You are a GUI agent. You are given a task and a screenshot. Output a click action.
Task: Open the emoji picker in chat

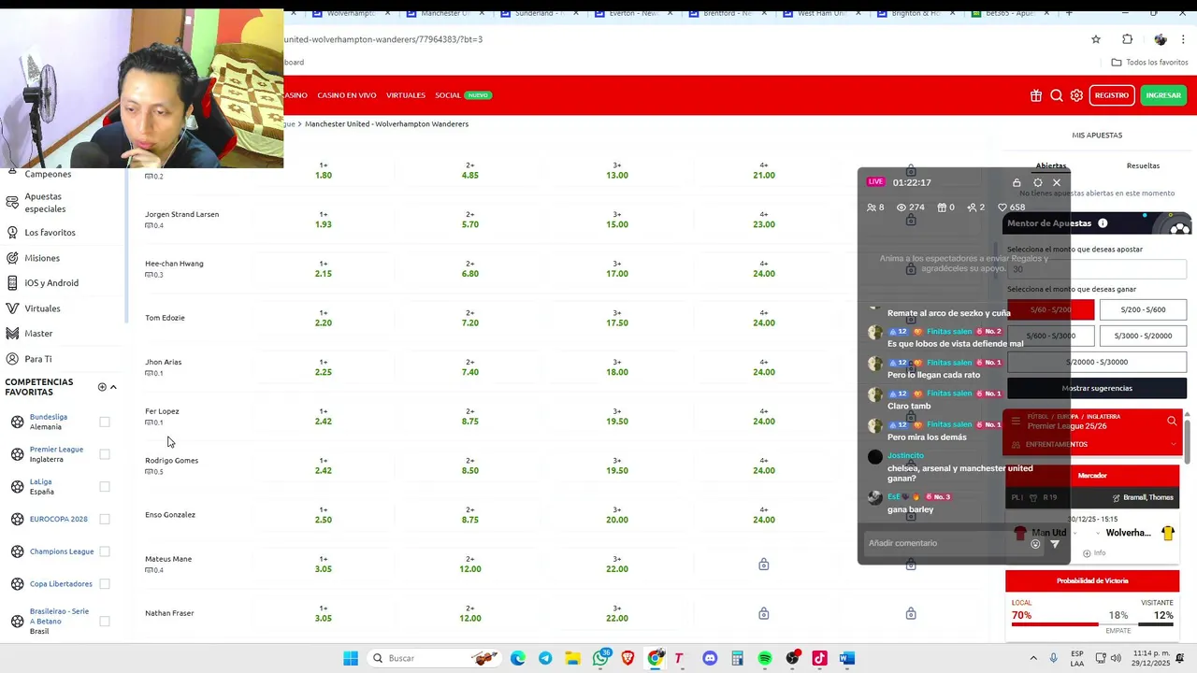(x=1035, y=544)
